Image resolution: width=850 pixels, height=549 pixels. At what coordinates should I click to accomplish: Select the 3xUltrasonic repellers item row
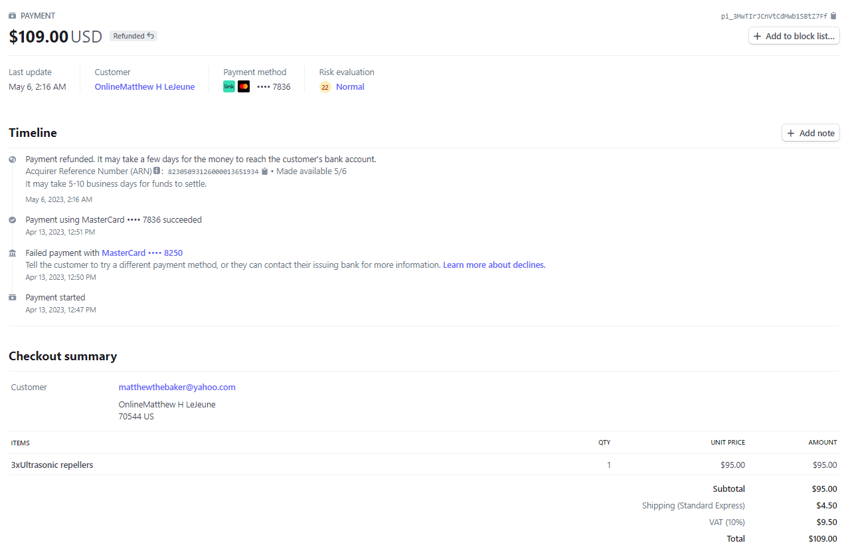point(52,465)
